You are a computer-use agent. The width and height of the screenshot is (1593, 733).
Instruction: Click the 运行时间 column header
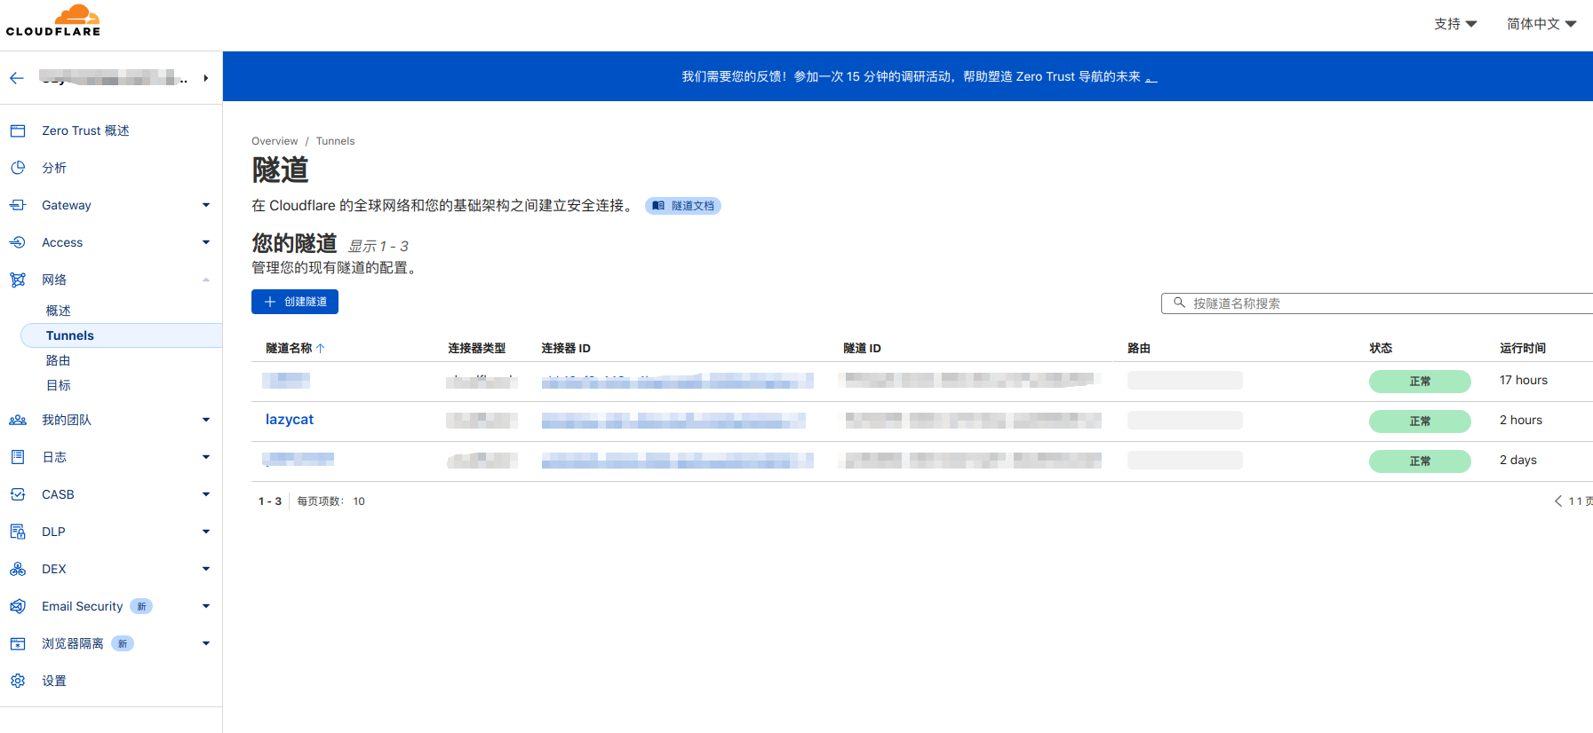(x=1523, y=348)
